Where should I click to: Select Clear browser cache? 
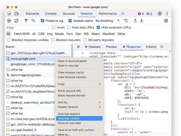pyautogui.click(x=79, y=73)
